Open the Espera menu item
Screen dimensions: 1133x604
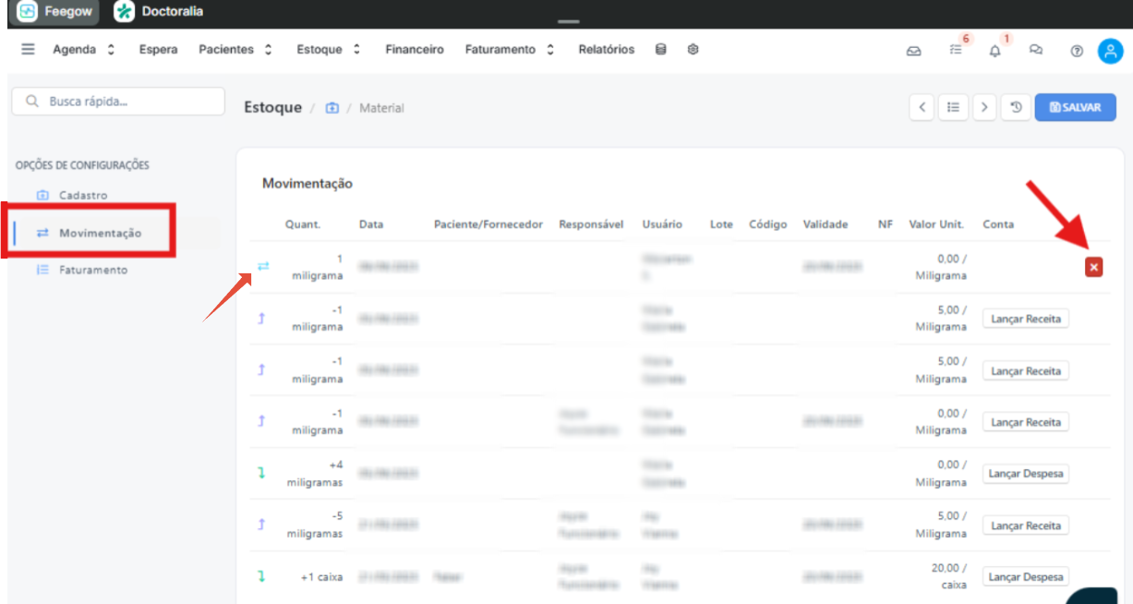pos(158,50)
